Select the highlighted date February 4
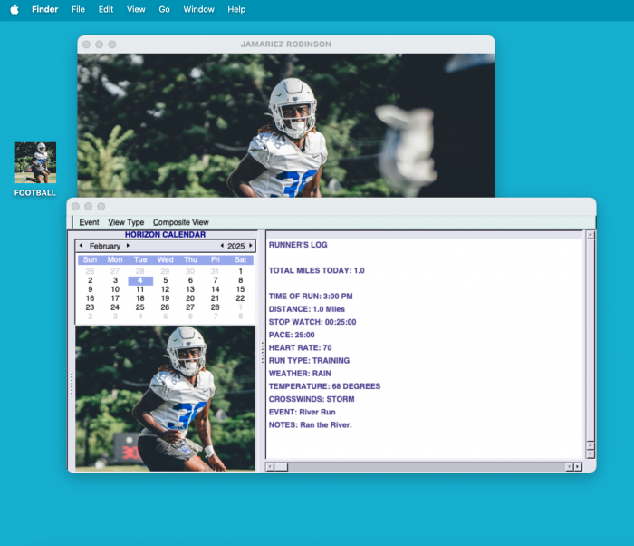This screenshot has width=634, height=546. [140, 280]
